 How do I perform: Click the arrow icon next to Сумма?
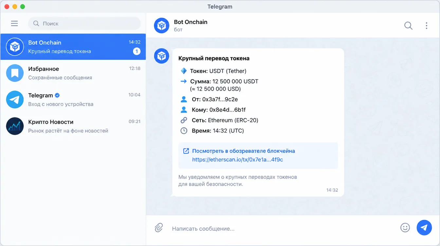[x=184, y=81]
